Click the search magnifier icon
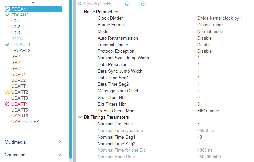 tap(80, 4)
